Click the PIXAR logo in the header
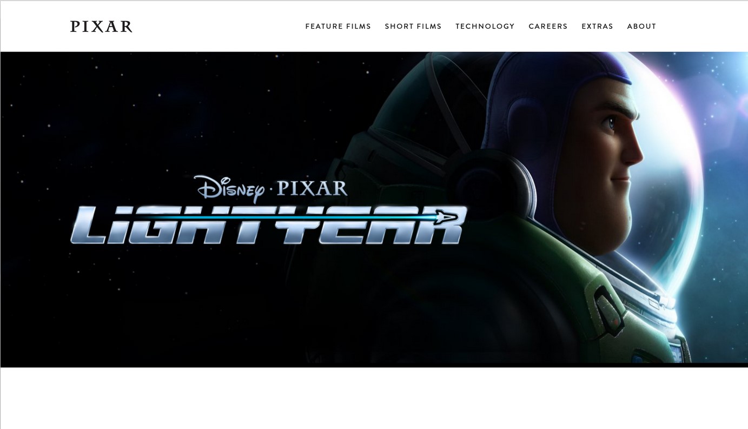This screenshot has height=429, width=748. 101,27
